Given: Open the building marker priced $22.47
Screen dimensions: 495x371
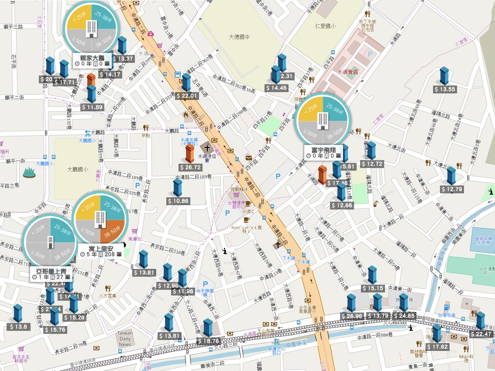Looking at the screenshot, I should (481, 320).
